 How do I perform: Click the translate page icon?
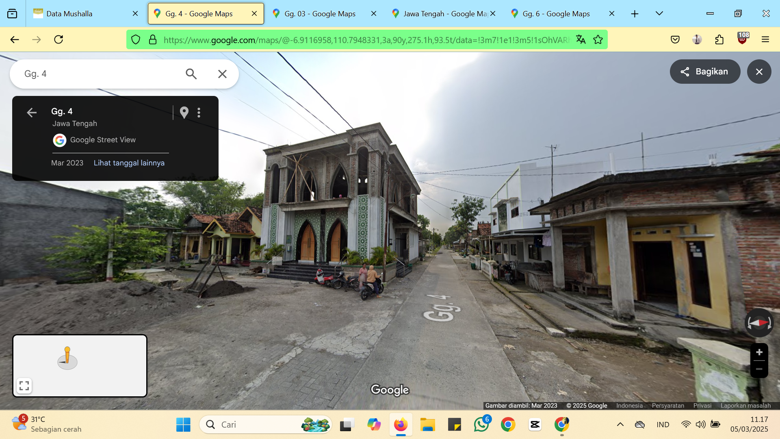(x=581, y=39)
